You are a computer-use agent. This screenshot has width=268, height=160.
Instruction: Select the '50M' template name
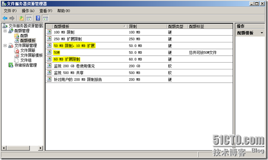pyautogui.click(x=57, y=52)
